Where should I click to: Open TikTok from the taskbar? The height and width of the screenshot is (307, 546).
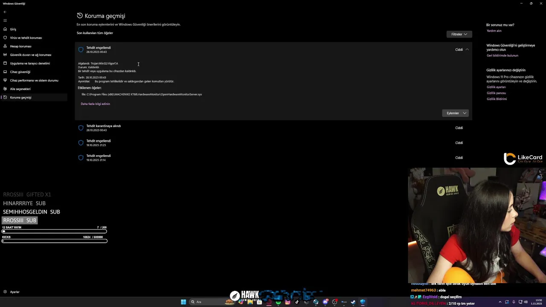pos(297,302)
